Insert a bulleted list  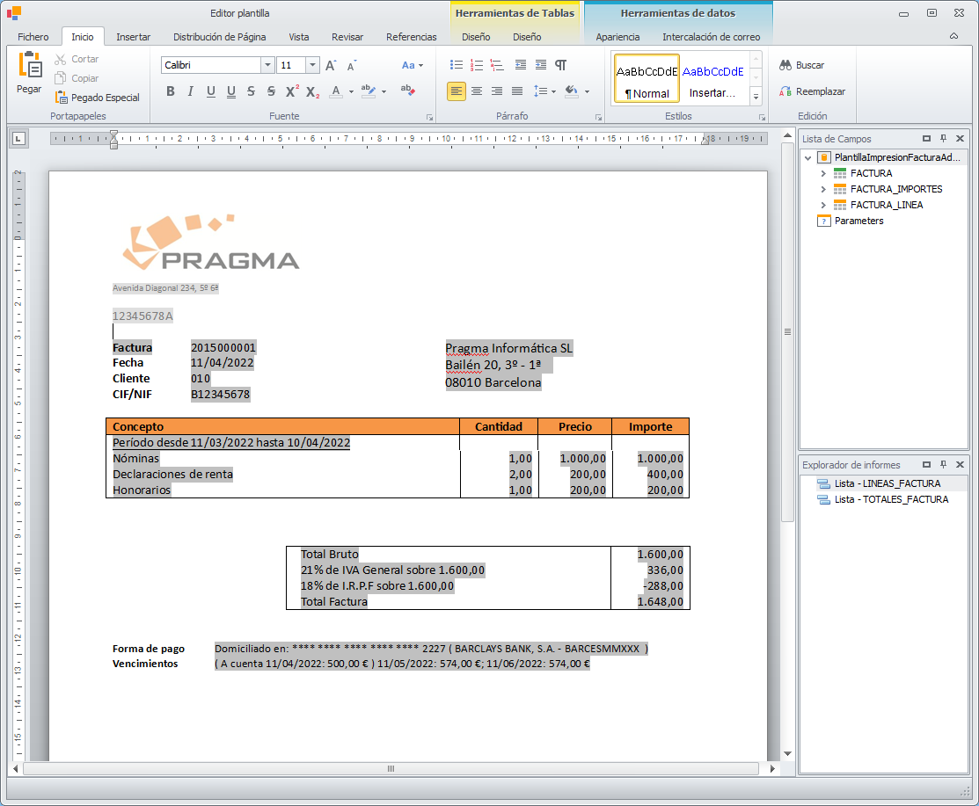pos(457,65)
